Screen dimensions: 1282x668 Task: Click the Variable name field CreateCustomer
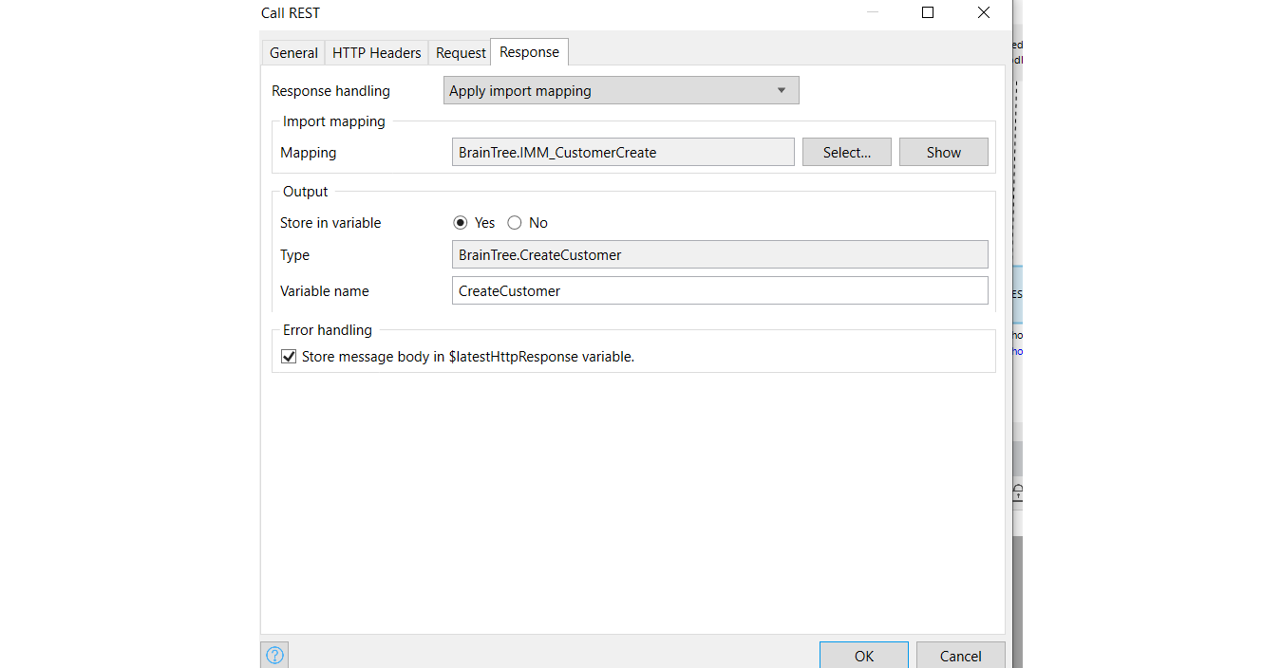coord(719,290)
